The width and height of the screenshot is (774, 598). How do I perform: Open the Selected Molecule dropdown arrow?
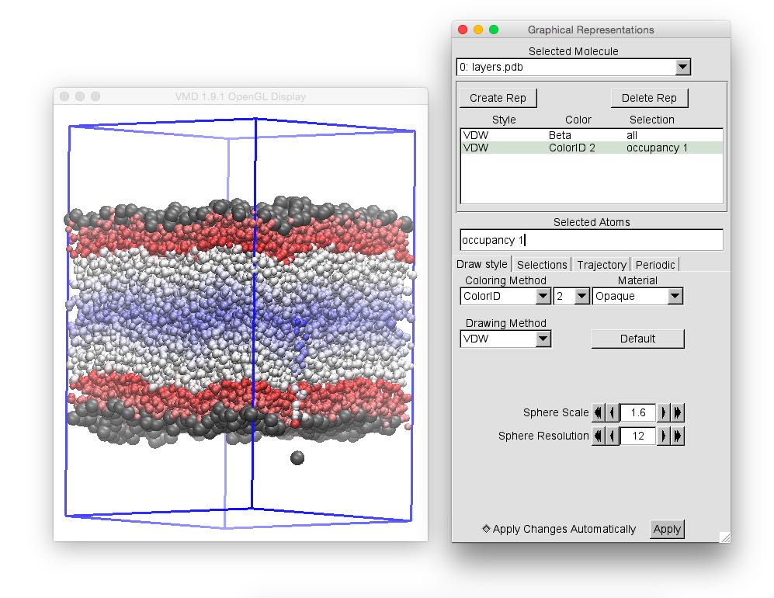(682, 67)
